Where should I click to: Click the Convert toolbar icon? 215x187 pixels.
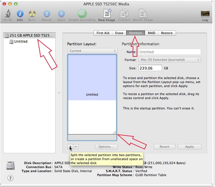pyautogui.click(x=124, y=13)
